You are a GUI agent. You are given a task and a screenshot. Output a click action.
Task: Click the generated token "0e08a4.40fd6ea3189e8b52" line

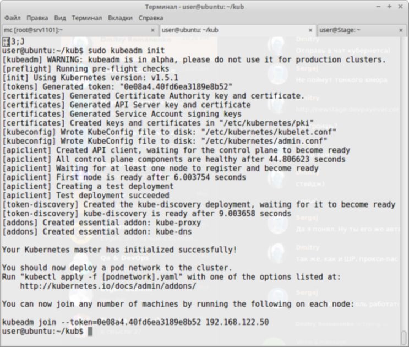point(117,86)
